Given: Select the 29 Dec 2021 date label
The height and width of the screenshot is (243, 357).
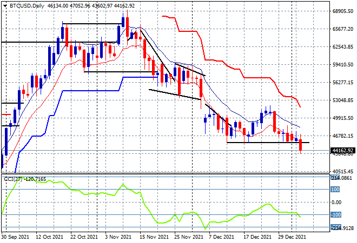Looking at the screenshot, I should pyautogui.click(x=292, y=237).
